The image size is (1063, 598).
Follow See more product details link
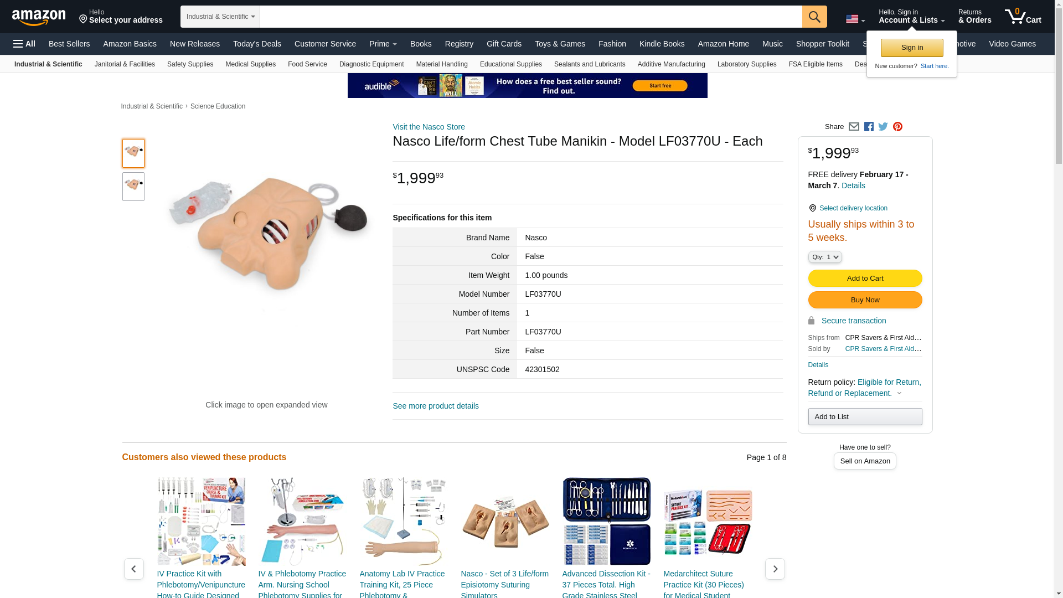point(436,406)
